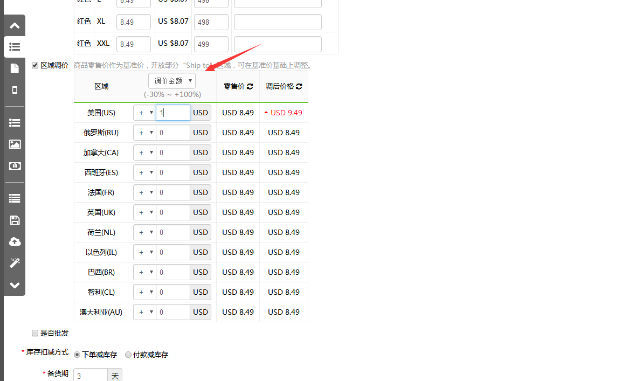Open the plus sign dropdown for 荷兰(NL)

[144, 232]
